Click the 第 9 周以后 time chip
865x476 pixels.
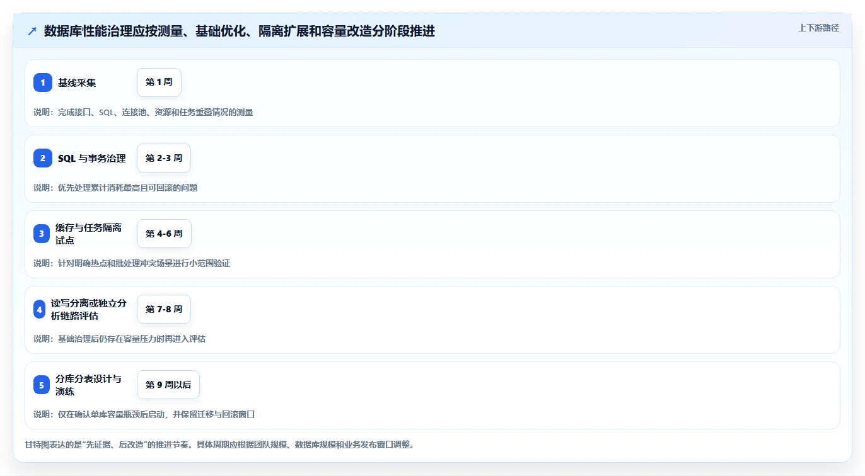[x=168, y=385]
